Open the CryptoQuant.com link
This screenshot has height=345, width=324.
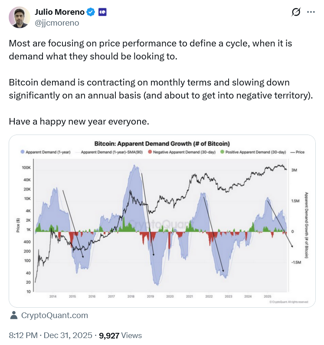pos(55,315)
